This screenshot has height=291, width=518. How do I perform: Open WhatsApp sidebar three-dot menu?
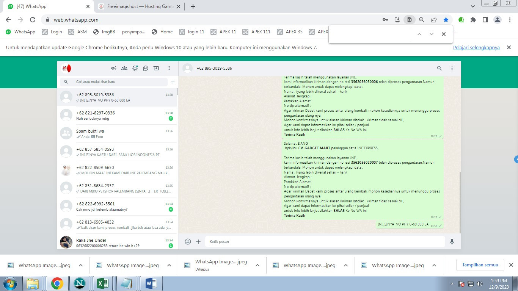[x=169, y=68]
